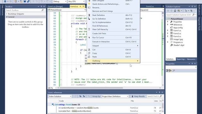Pin the Toolbox panel
This screenshot has width=202, height=114.
41,6
